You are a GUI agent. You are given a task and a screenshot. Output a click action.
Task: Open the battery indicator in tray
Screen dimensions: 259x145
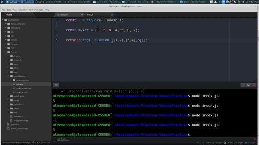click(239, 2)
